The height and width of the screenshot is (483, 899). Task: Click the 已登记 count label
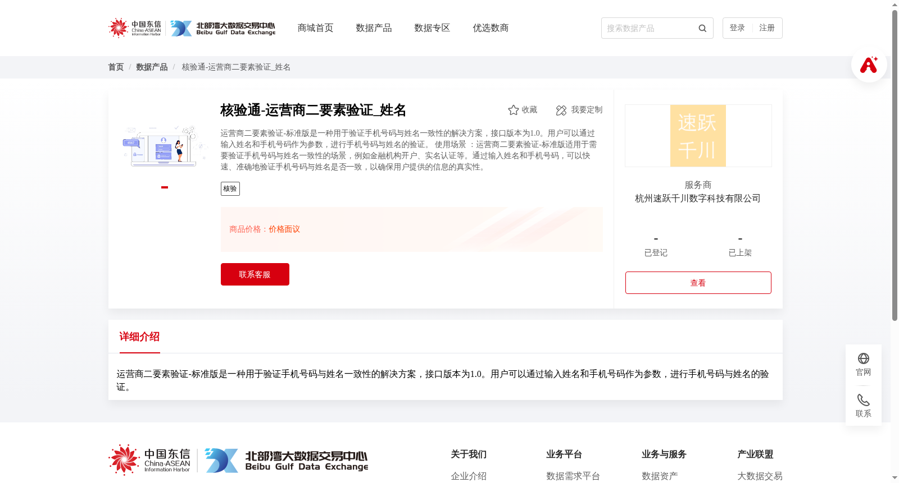pyautogui.click(x=656, y=253)
